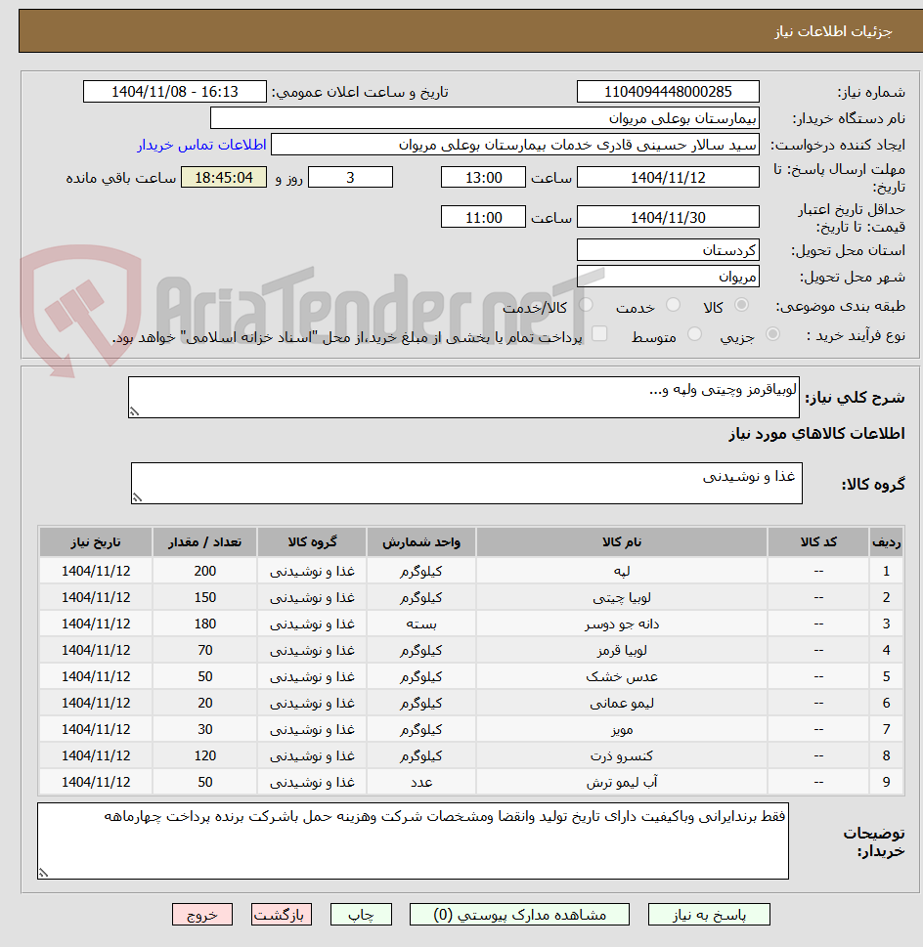Click the خروج exit button

(x=202, y=915)
